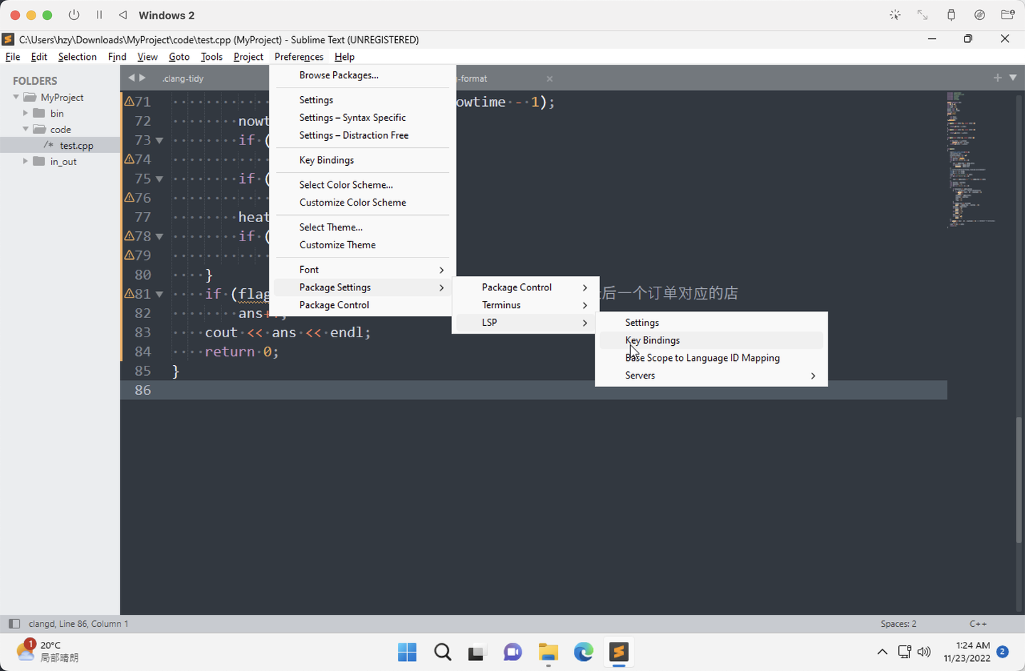This screenshot has height=671, width=1025.
Task: Choose Customize Theme entry
Action: click(x=362, y=245)
